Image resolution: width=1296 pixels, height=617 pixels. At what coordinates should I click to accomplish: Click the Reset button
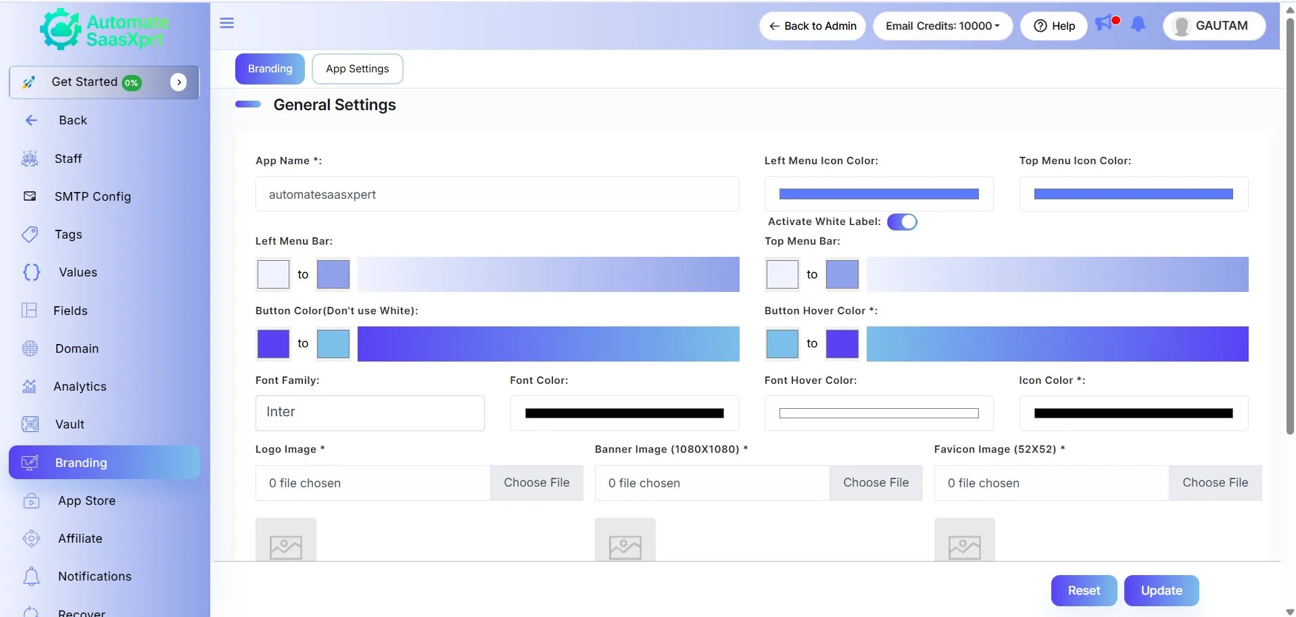(x=1084, y=591)
